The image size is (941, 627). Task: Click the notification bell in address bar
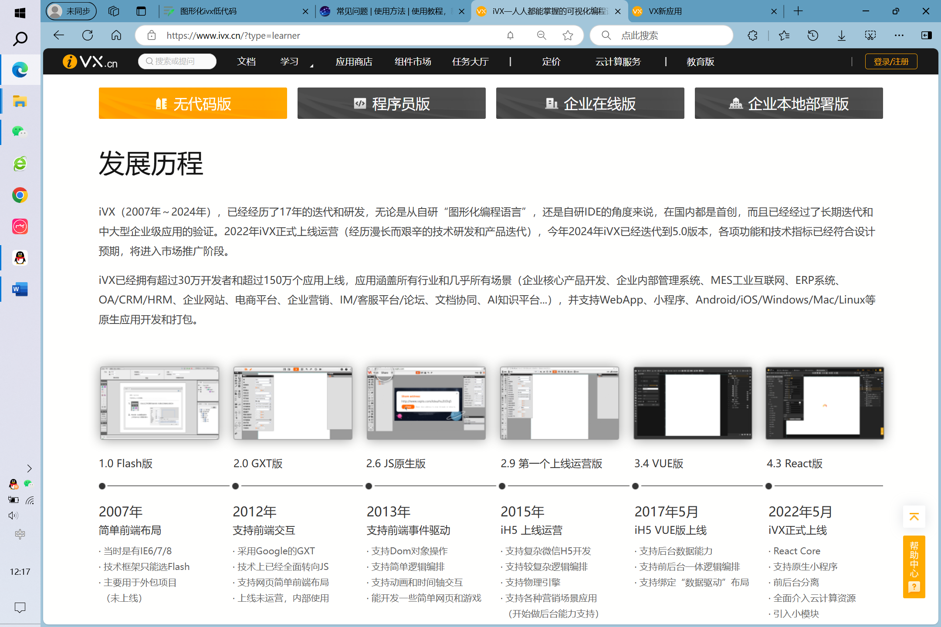[x=510, y=35]
